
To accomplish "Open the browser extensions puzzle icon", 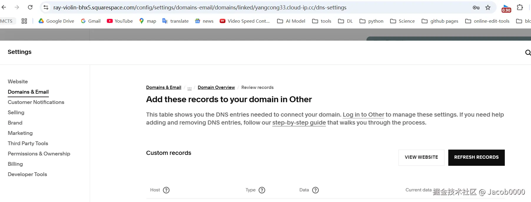I will pyautogui.click(x=520, y=7).
